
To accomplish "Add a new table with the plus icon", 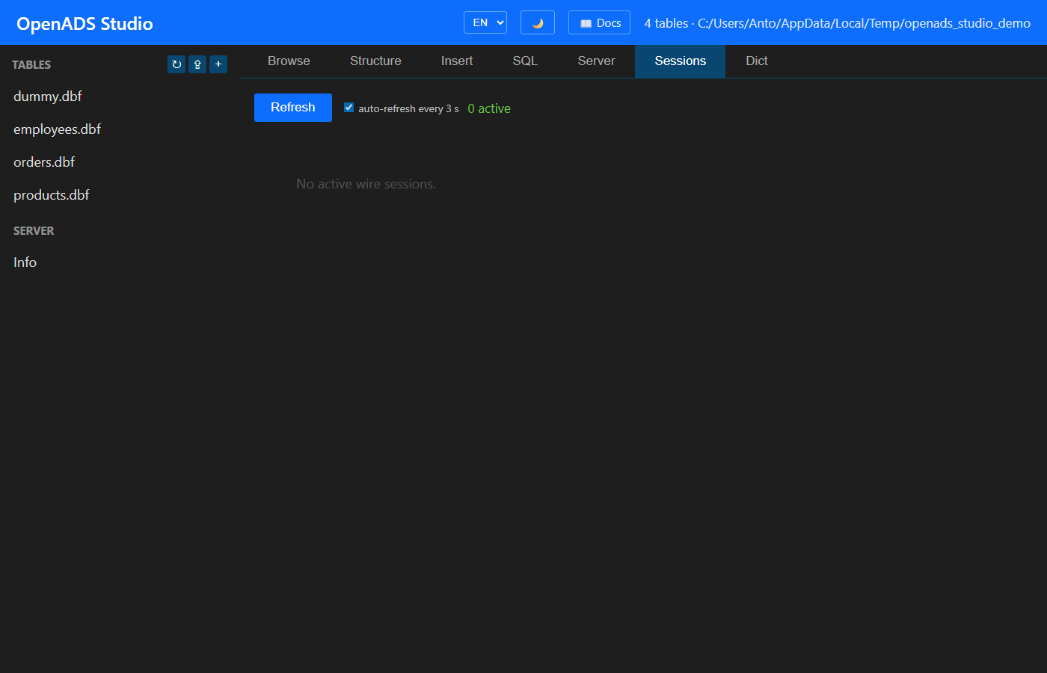I will (x=218, y=64).
